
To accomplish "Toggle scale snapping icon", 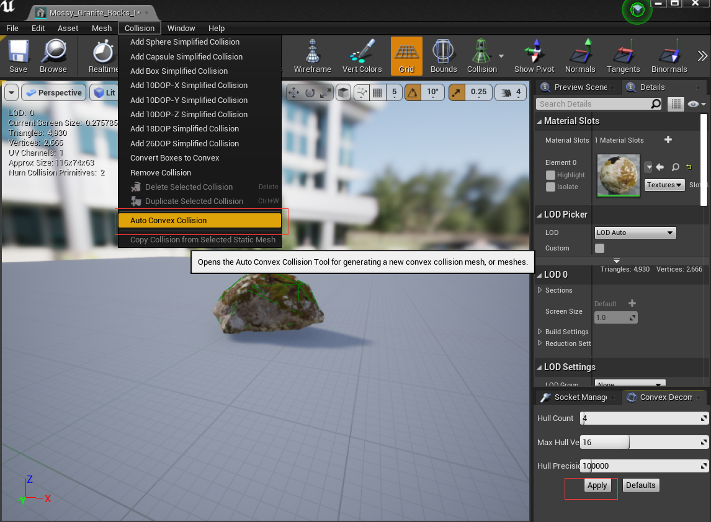I will pyautogui.click(x=457, y=92).
